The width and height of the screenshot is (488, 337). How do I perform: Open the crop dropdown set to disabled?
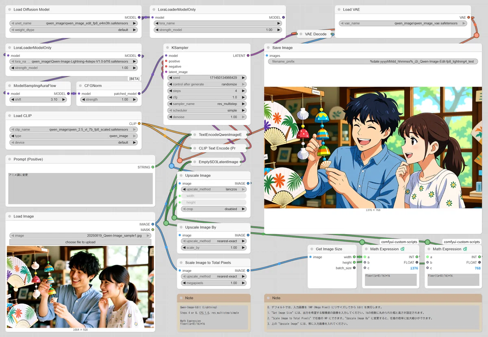pos(213,209)
